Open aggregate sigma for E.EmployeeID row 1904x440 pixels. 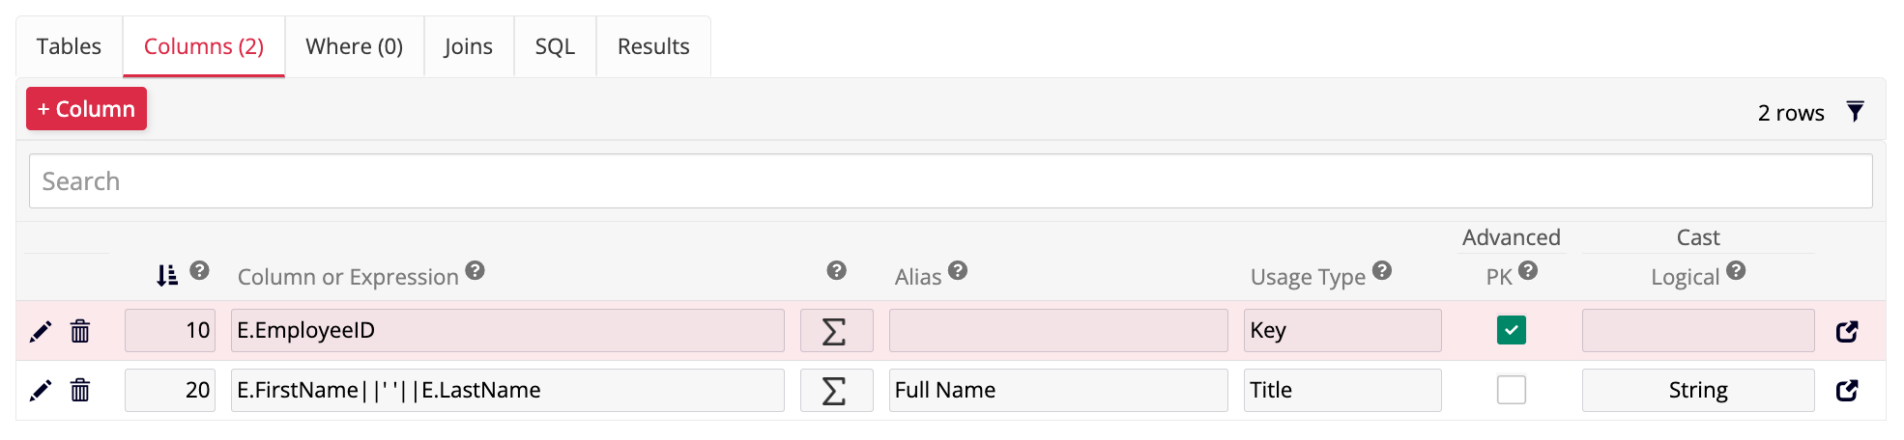click(x=836, y=331)
